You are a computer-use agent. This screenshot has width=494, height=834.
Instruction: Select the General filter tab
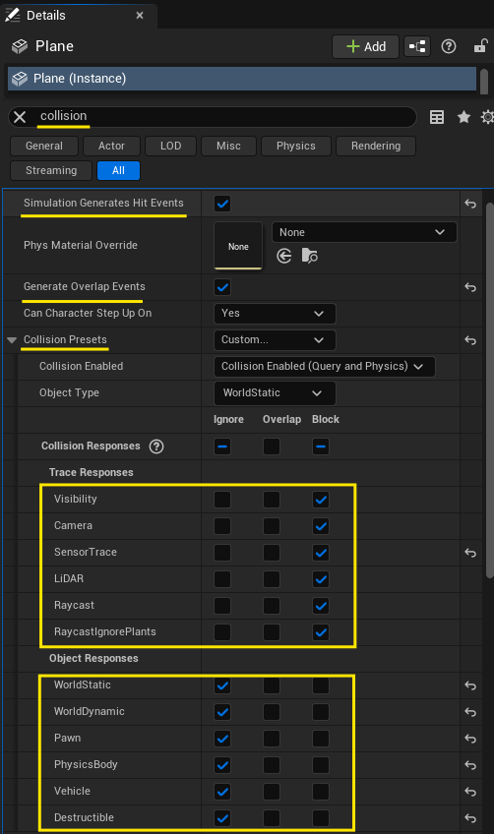44,146
